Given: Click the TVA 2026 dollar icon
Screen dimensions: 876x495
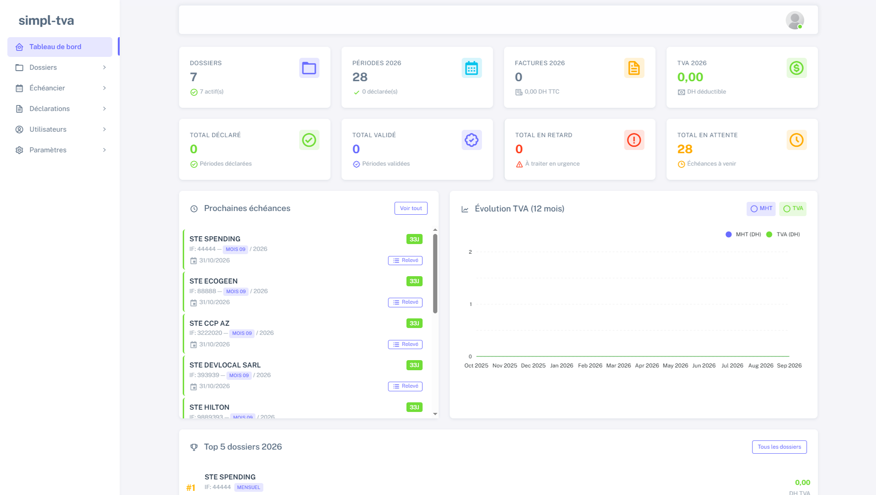Looking at the screenshot, I should (x=797, y=68).
